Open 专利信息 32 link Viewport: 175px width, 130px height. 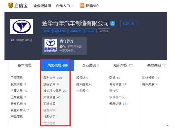point(118,84)
